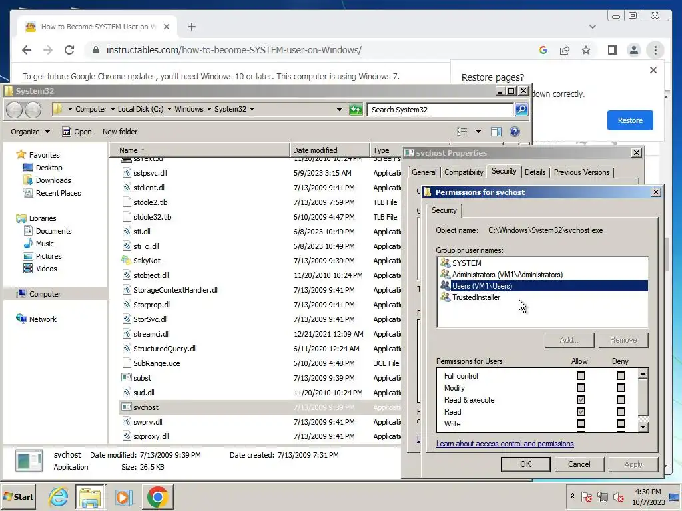
Task: Open Internet Explorer from the taskbar
Action: click(x=58, y=496)
